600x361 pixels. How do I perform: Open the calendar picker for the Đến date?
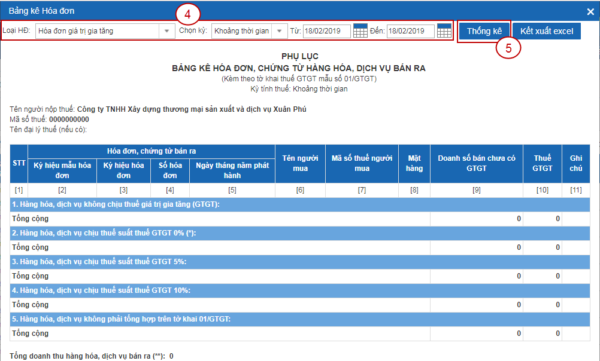[x=444, y=31]
